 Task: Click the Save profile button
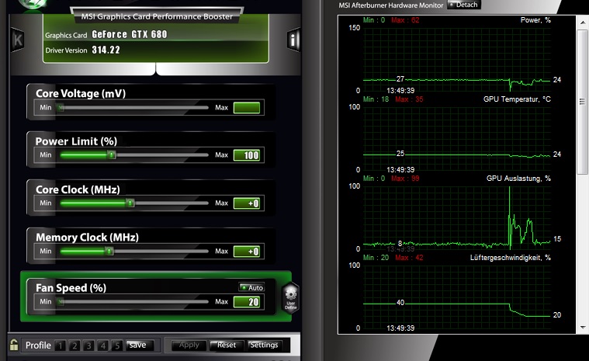click(140, 345)
